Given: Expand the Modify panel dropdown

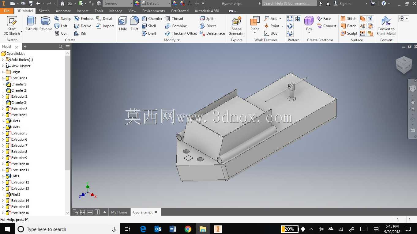Looking at the screenshot, I should 178,40.
